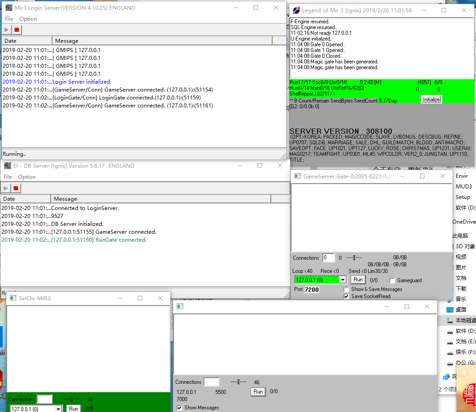This screenshot has height=412, width=476.
Task: Click the GameServer Gate window title icon
Action: coord(298,176)
